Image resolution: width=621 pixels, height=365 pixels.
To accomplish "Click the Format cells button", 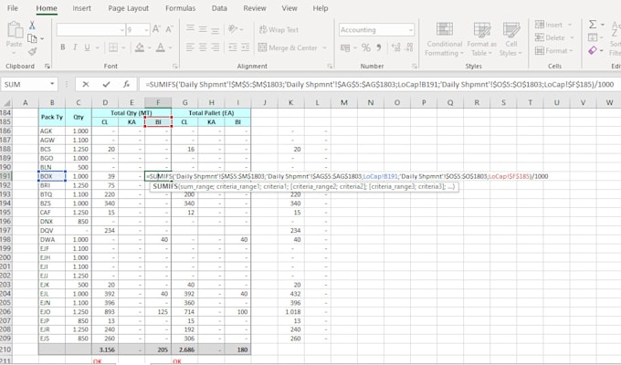I will 553,51.
